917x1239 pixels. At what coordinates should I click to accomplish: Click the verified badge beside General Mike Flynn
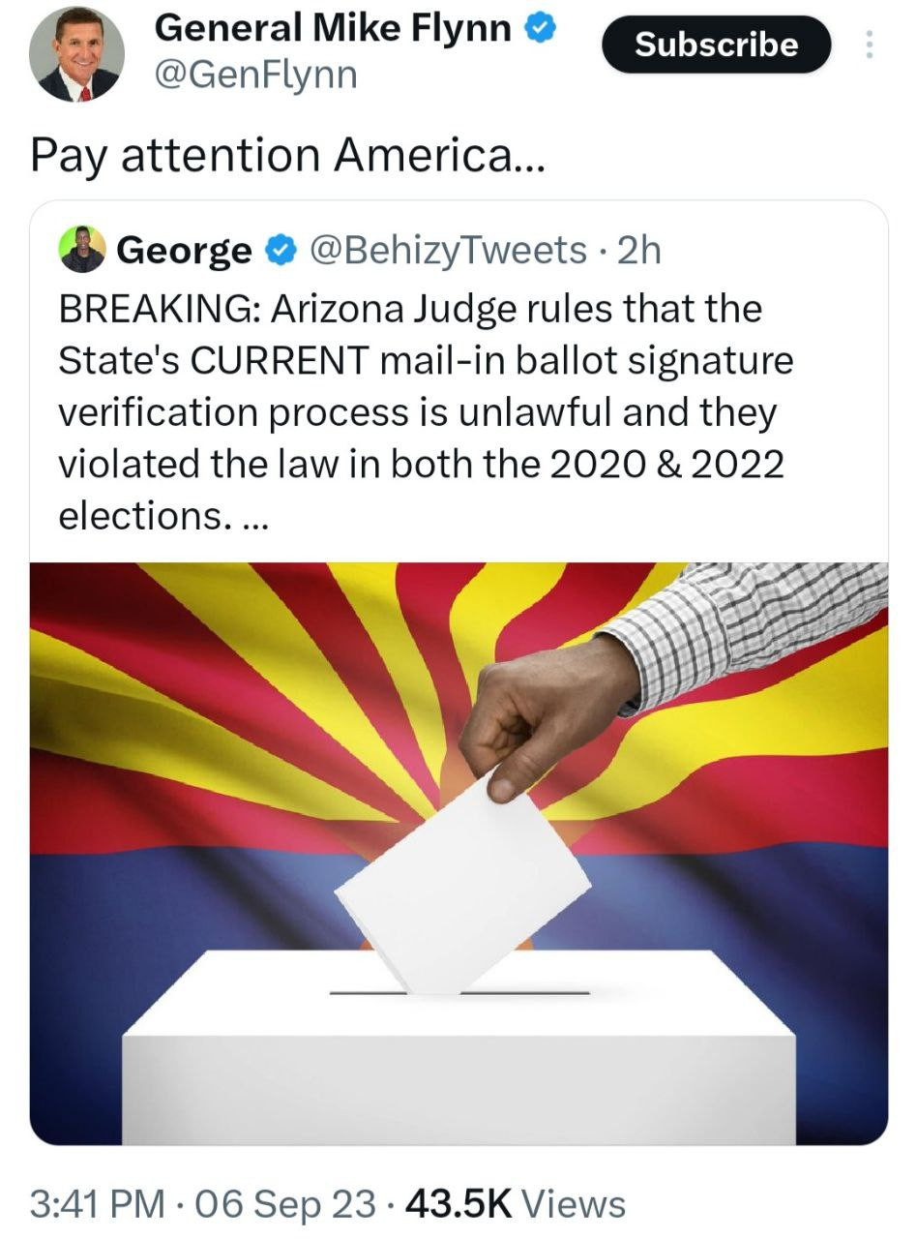pyautogui.click(x=541, y=29)
